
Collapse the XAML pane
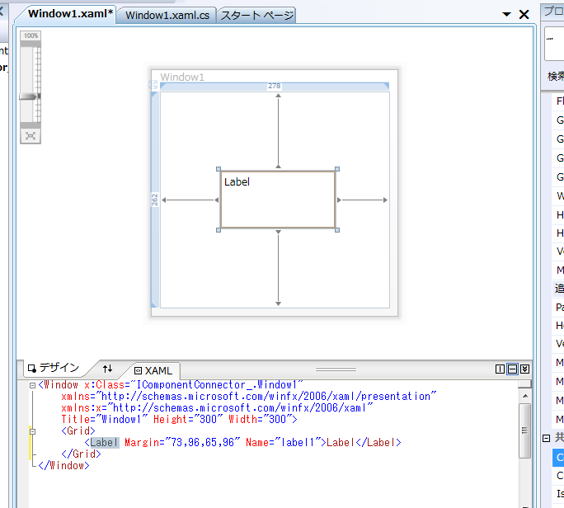[524, 369]
